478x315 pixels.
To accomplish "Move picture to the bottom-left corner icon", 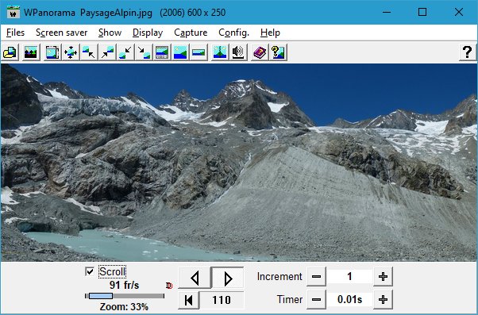I will point(125,52).
